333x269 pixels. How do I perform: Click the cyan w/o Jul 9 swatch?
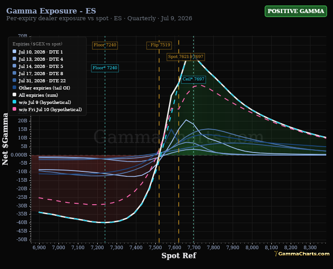(x=14, y=102)
